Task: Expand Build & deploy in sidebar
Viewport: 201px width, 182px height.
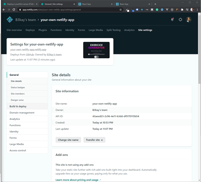Action: [27, 106]
